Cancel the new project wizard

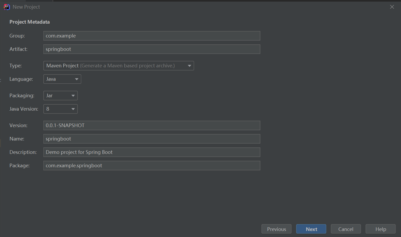[x=346, y=229]
